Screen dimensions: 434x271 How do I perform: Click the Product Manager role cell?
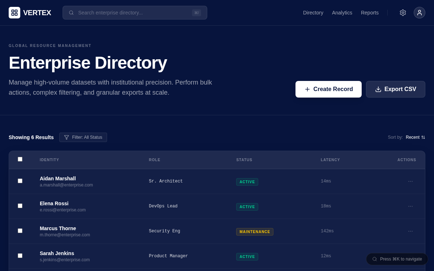169,256
